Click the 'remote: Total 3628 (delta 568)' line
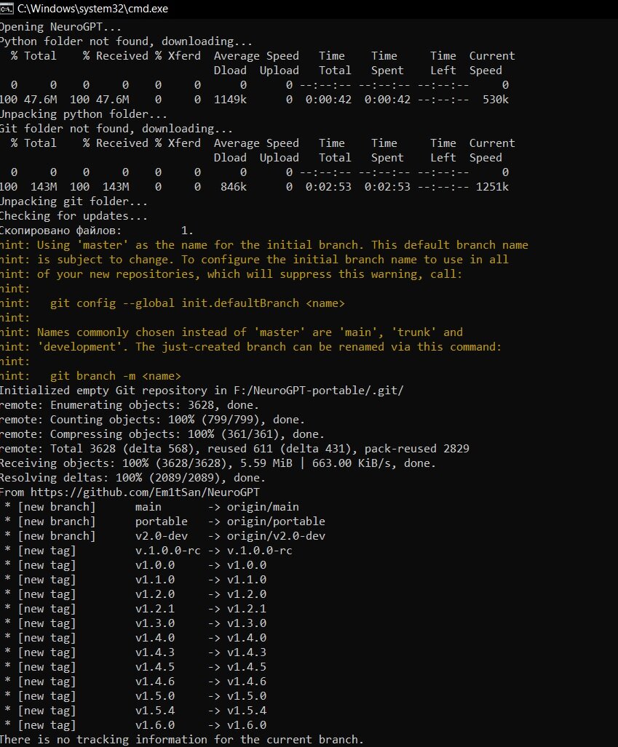Viewport: 618px width, 747px height. [234, 449]
